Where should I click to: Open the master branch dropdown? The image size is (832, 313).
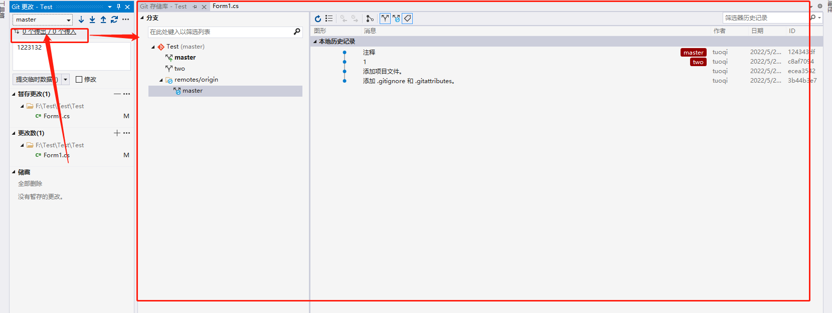pyautogui.click(x=43, y=20)
